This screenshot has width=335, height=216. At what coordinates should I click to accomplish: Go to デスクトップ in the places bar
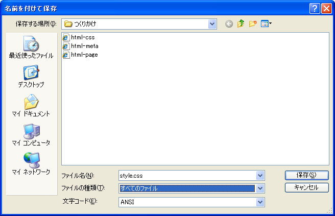31,77
